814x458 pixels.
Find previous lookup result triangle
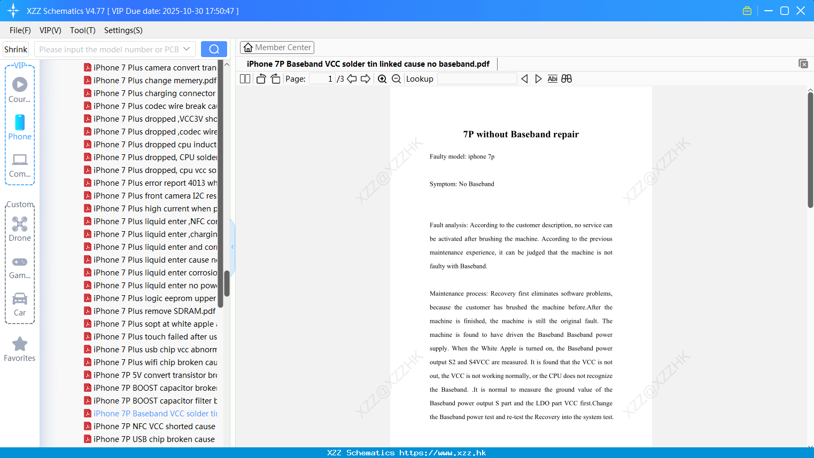524,79
